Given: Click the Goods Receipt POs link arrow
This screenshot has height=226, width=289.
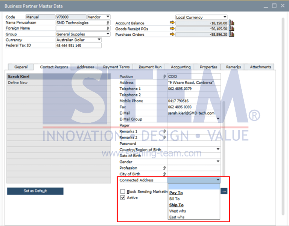Looking at the screenshot, I should pyautogui.click(x=172, y=29).
